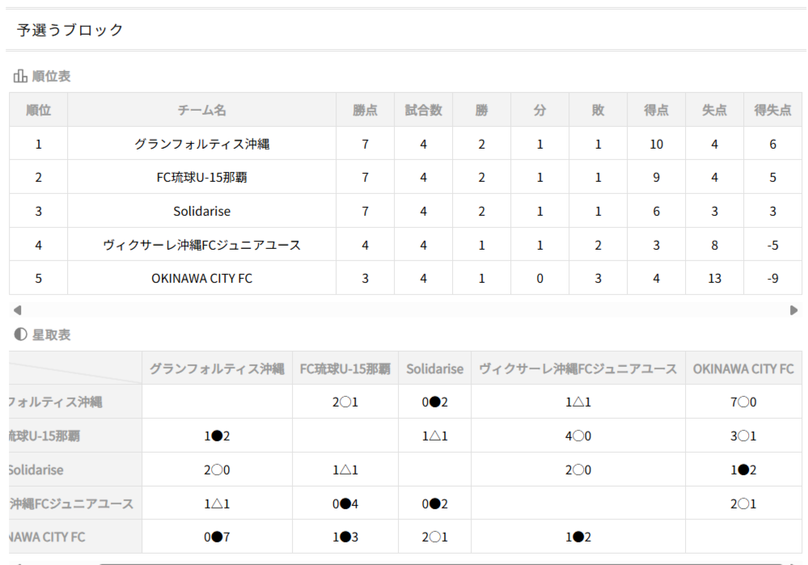
Task: Select Solidarise team name in standings table
Action: 201,211
